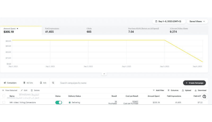Switch to the Ads tab
This screenshot has height=122, width=212.
pyautogui.click(x=43, y=83)
